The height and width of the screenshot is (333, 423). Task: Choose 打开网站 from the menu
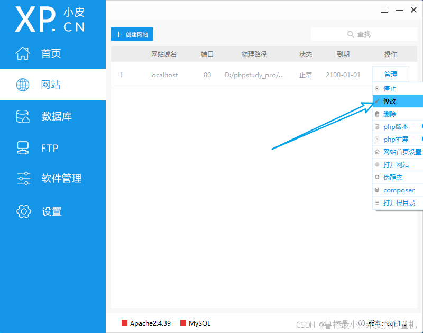click(398, 165)
